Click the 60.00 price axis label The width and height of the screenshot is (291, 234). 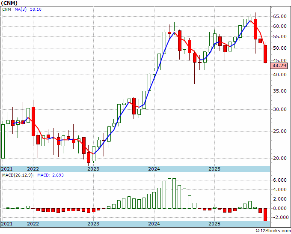click(280, 27)
